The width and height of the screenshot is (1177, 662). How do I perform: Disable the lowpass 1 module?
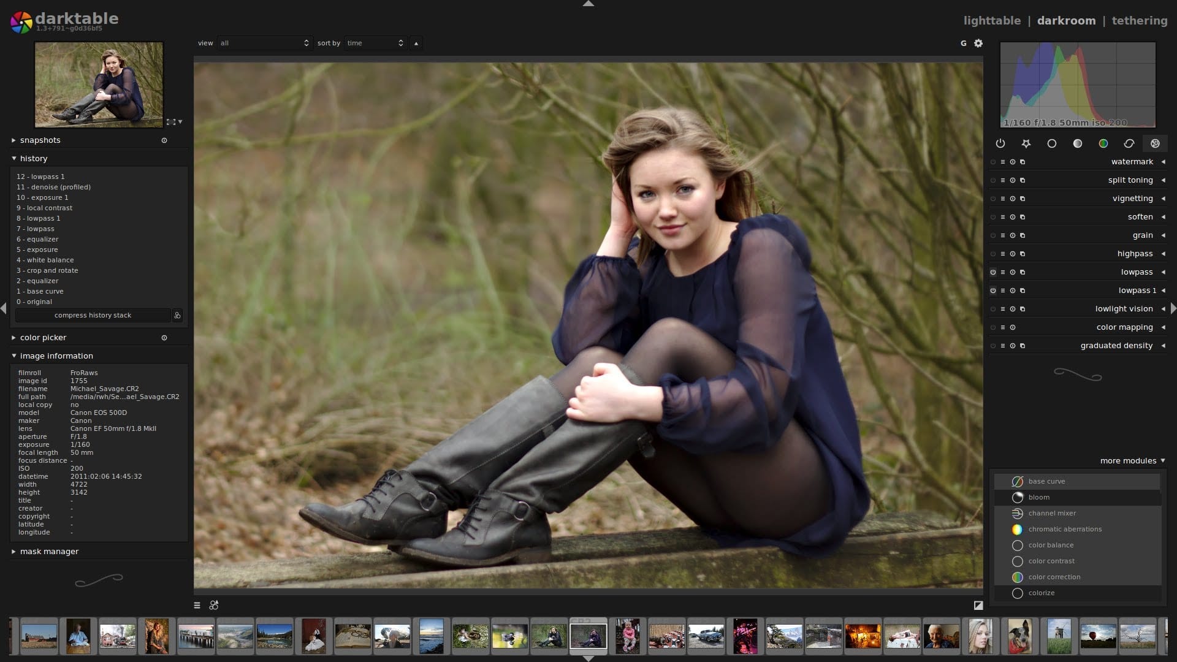pos(993,291)
